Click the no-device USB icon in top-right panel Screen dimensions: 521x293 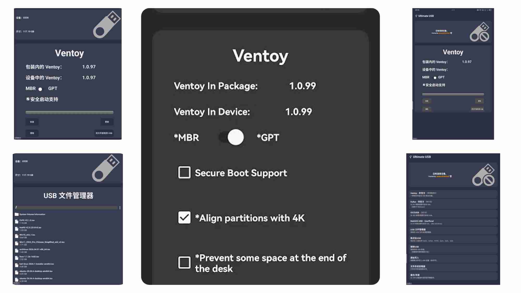480,32
